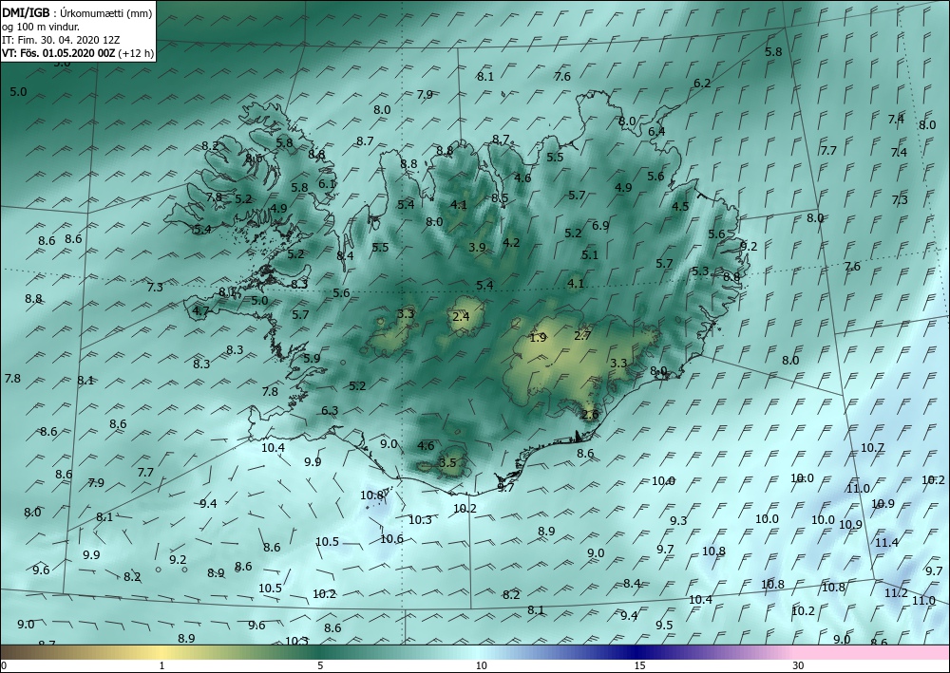This screenshot has height=673, width=950.
Task: Click the "6.2" value over the north-east sea
Action: pos(702,84)
